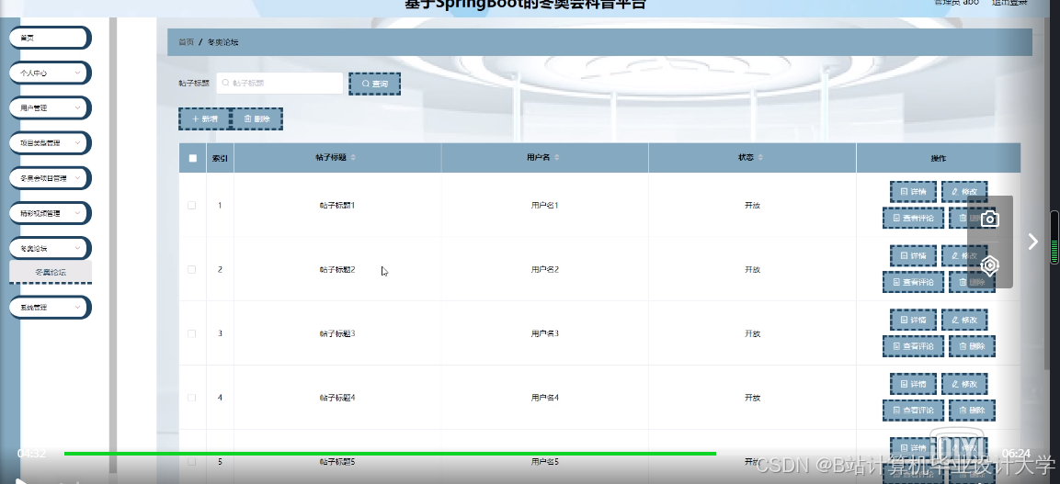Image resolution: width=1060 pixels, height=484 pixels.
Task: Sort the table by the 状态 column
Action: pos(760,157)
